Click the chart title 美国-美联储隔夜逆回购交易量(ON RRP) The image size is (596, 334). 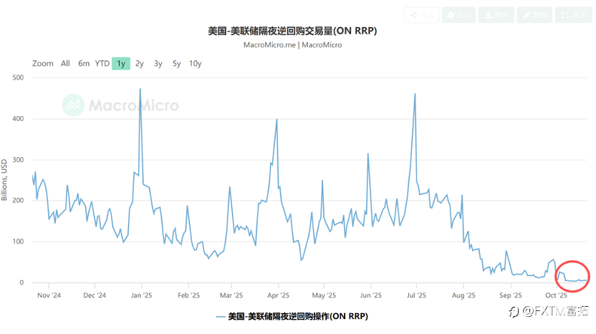(292, 31)
